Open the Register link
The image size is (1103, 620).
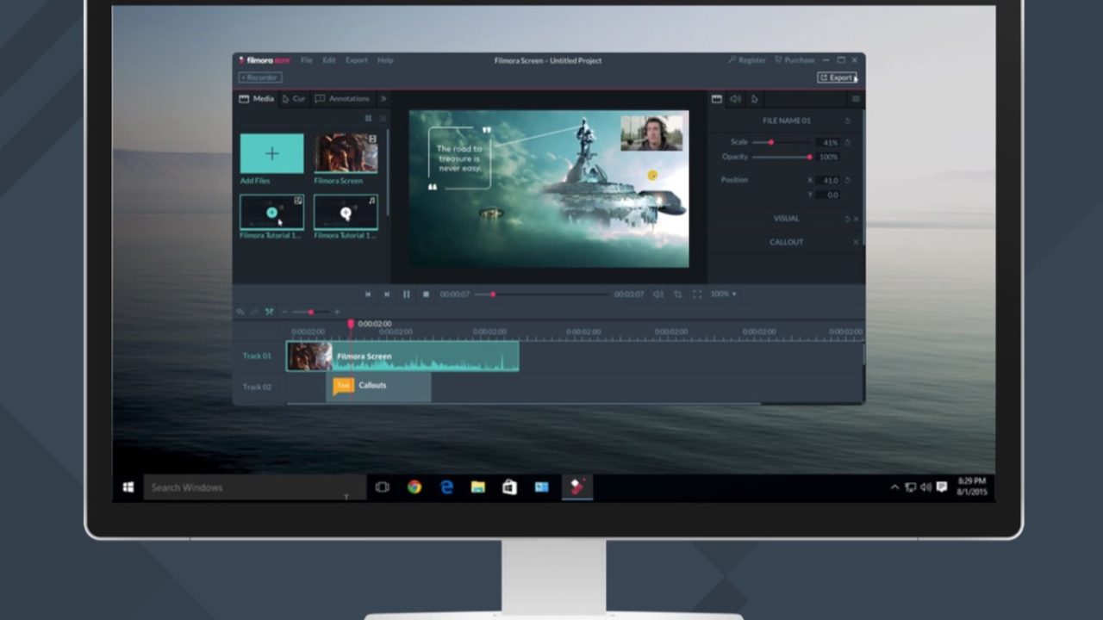(747, 60)
